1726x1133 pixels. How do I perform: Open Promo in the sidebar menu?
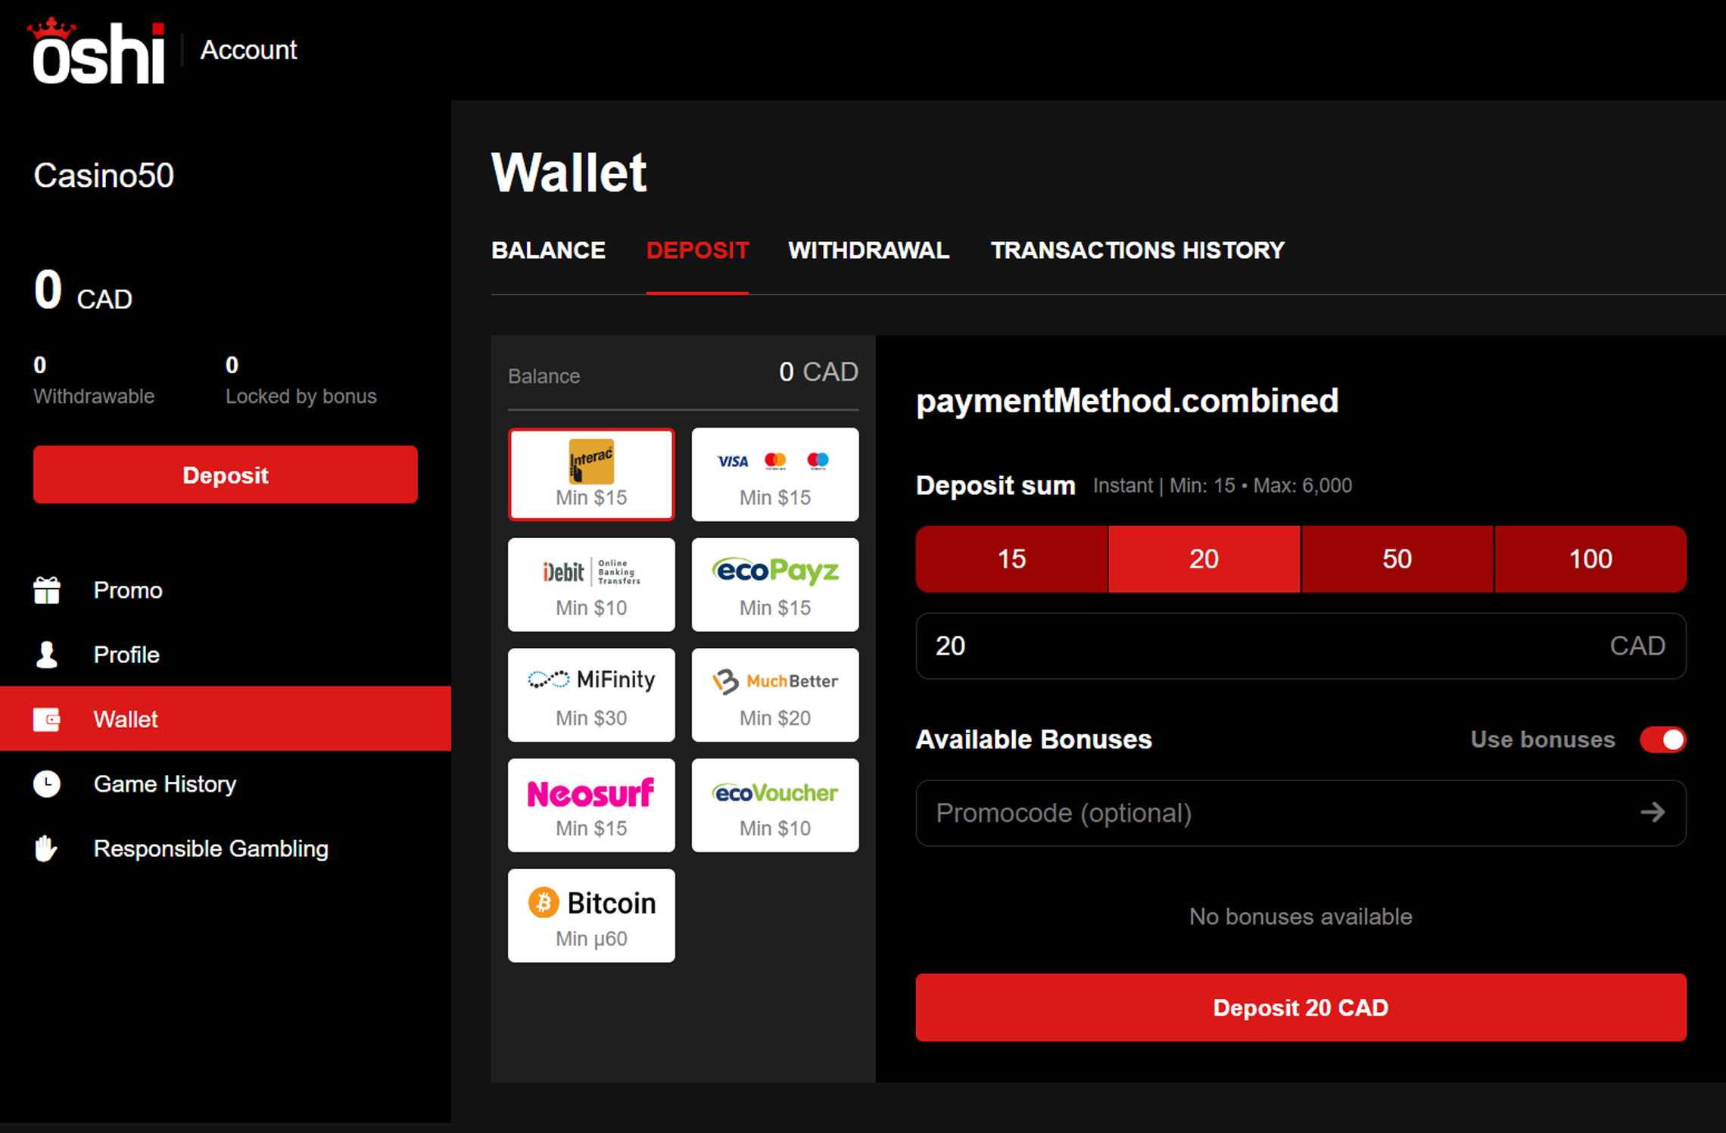[x=226, y=590]
